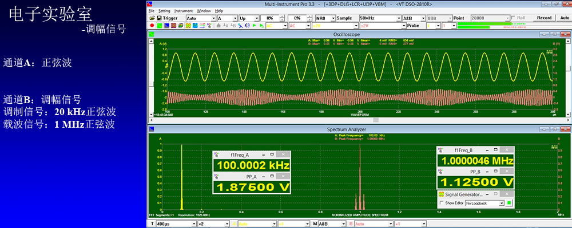Image resolution: width=572 pixels, height=228 pixels.
Task: Open the Instrument menu
Action: click(x=183, y=11)
